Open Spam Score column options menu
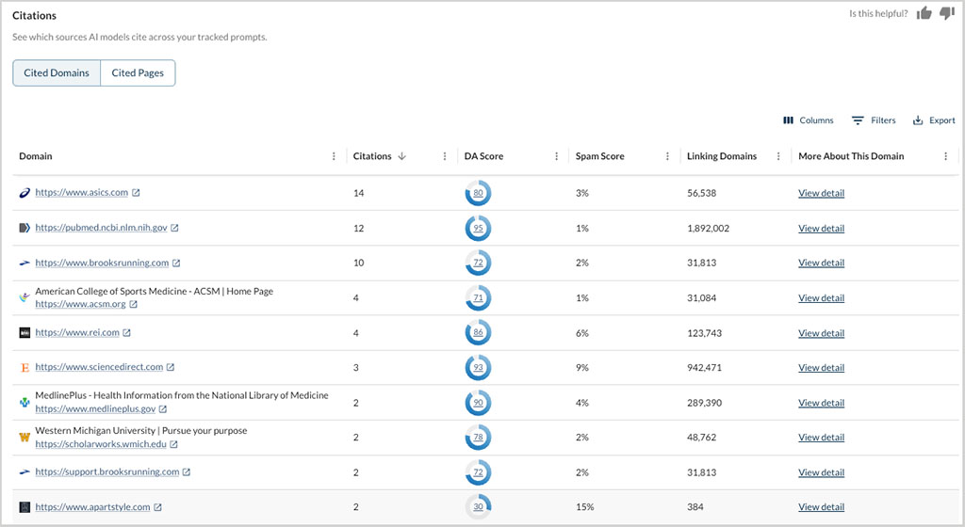The image size is (965, 527). point(667,156)
